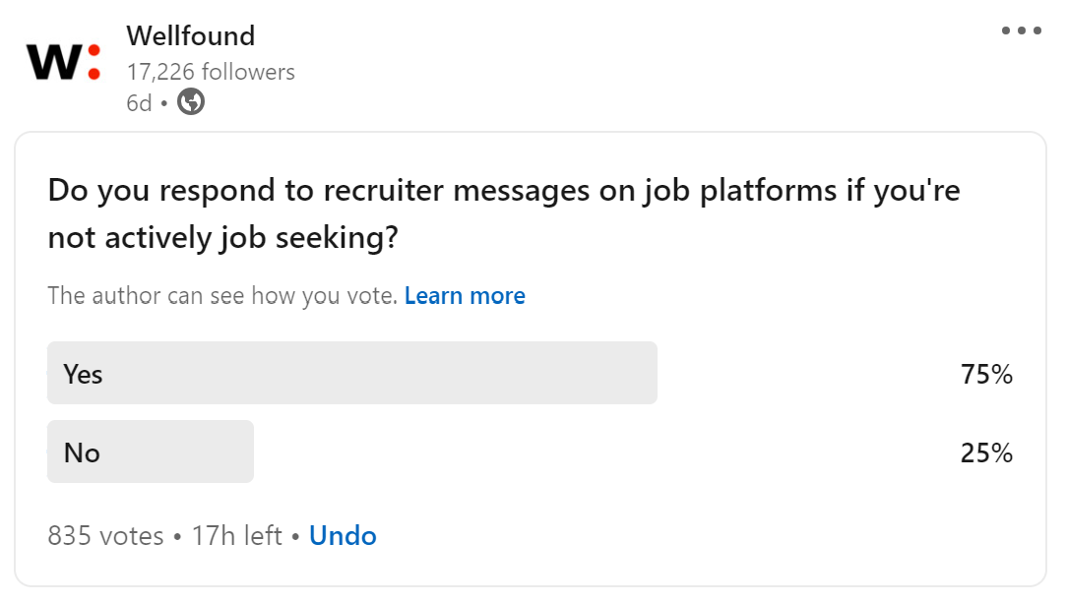Click Undo to retract your vote
1067x602 pixels.
coord(343,536)
